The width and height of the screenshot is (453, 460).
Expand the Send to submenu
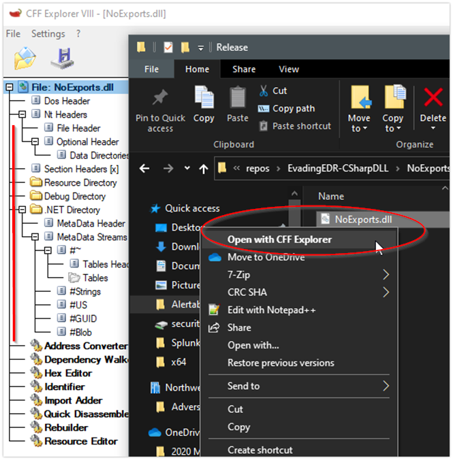coord(299,386)
